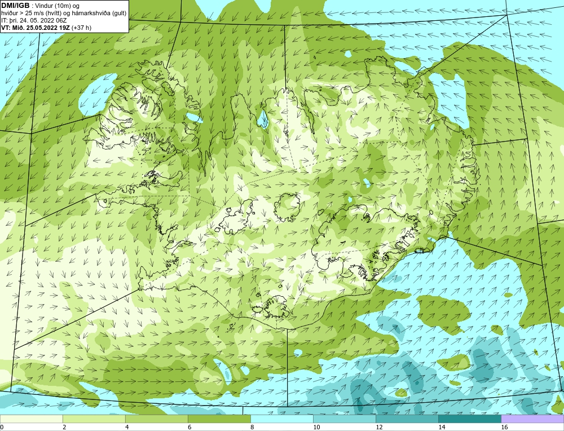Click the purple swatch above 16 m/s

532,419
